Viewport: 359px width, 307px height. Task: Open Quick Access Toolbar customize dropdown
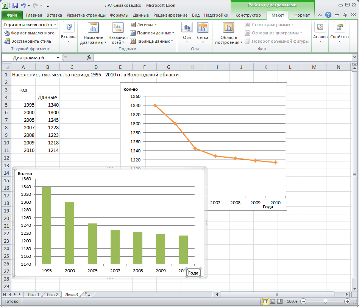pos(47,6)
